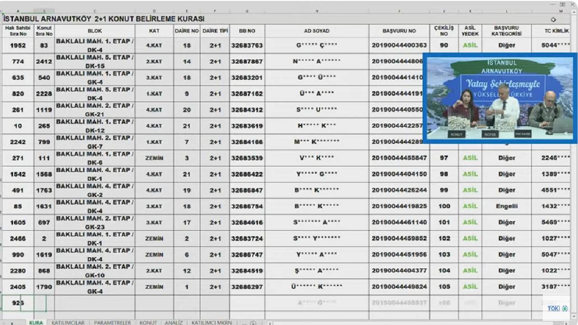This screenshot has width=578, height=325.
Task: Select BB NO cell 32686422
Action: pos(247,174)
